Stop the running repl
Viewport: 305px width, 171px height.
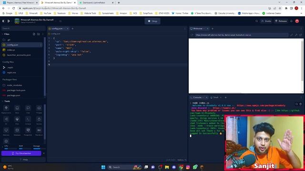[x=152, y=21]
